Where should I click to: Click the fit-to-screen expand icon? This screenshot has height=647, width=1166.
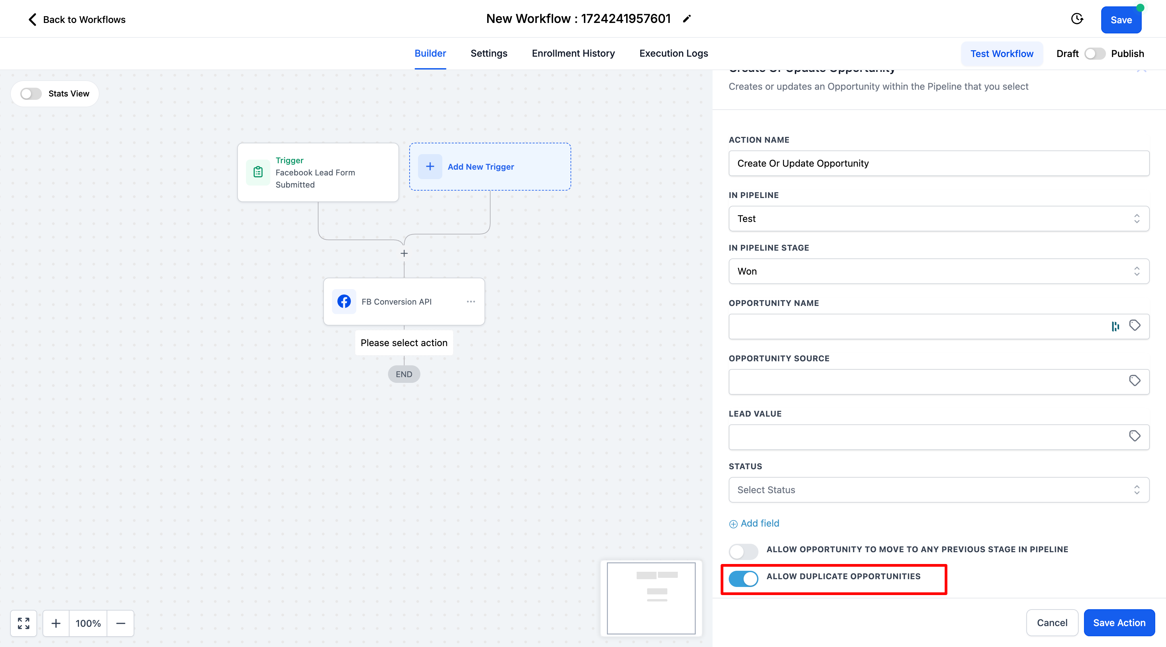pyautogui.click(x=24, y=623)
